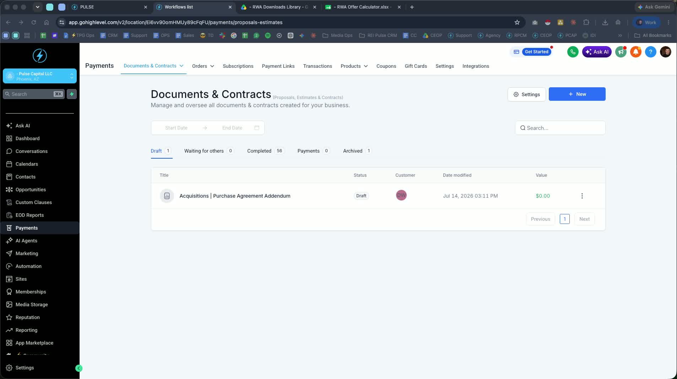
Task: Open the green megaphone announcements icon
Action: pyautogui.click(x=621, y=52)
